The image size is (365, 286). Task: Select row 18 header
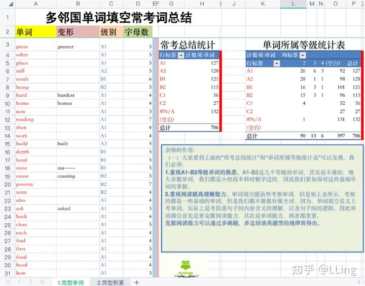click(8, 168)
